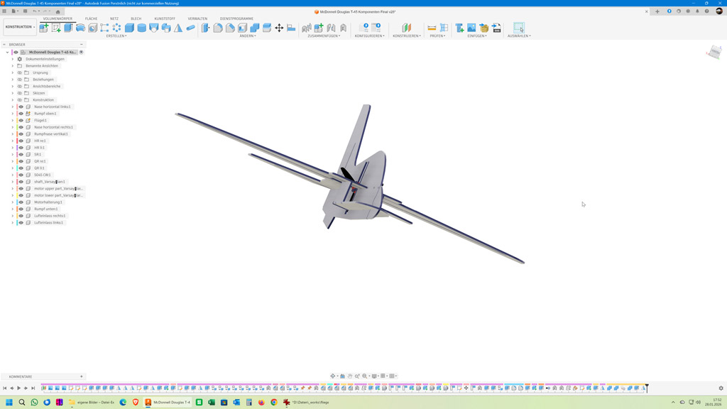Switch to the FLÄCHE tab
727x409 pixels.
pyautogui.click(x=91, y=18)
